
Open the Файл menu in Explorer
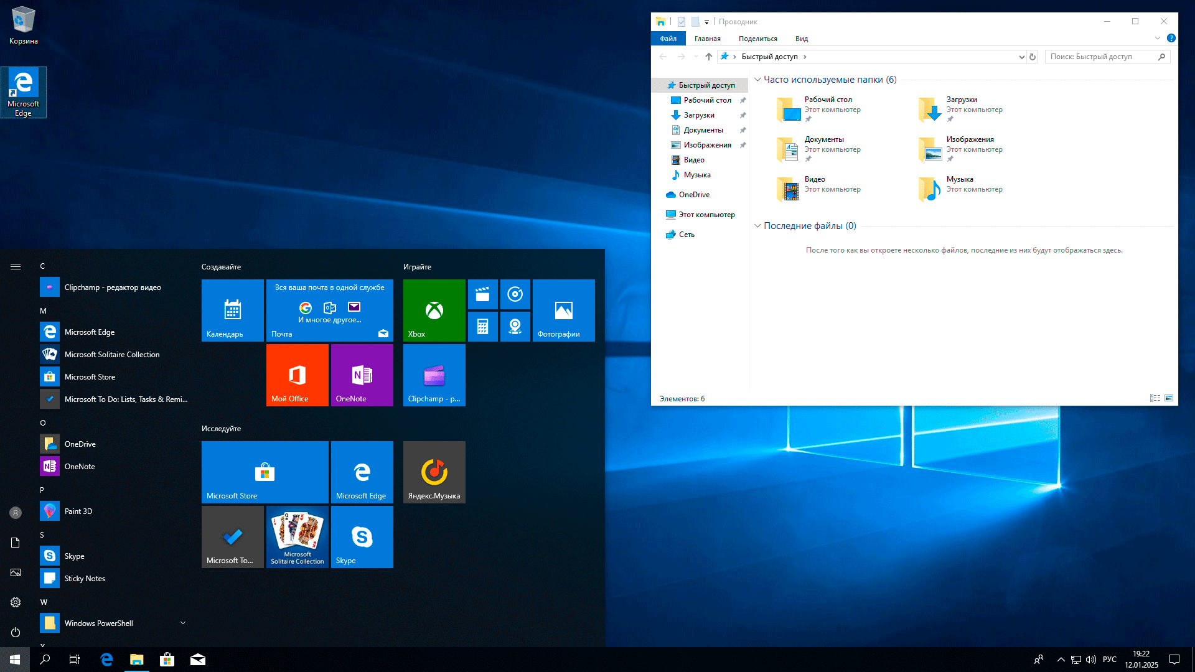tap(668, 39)
